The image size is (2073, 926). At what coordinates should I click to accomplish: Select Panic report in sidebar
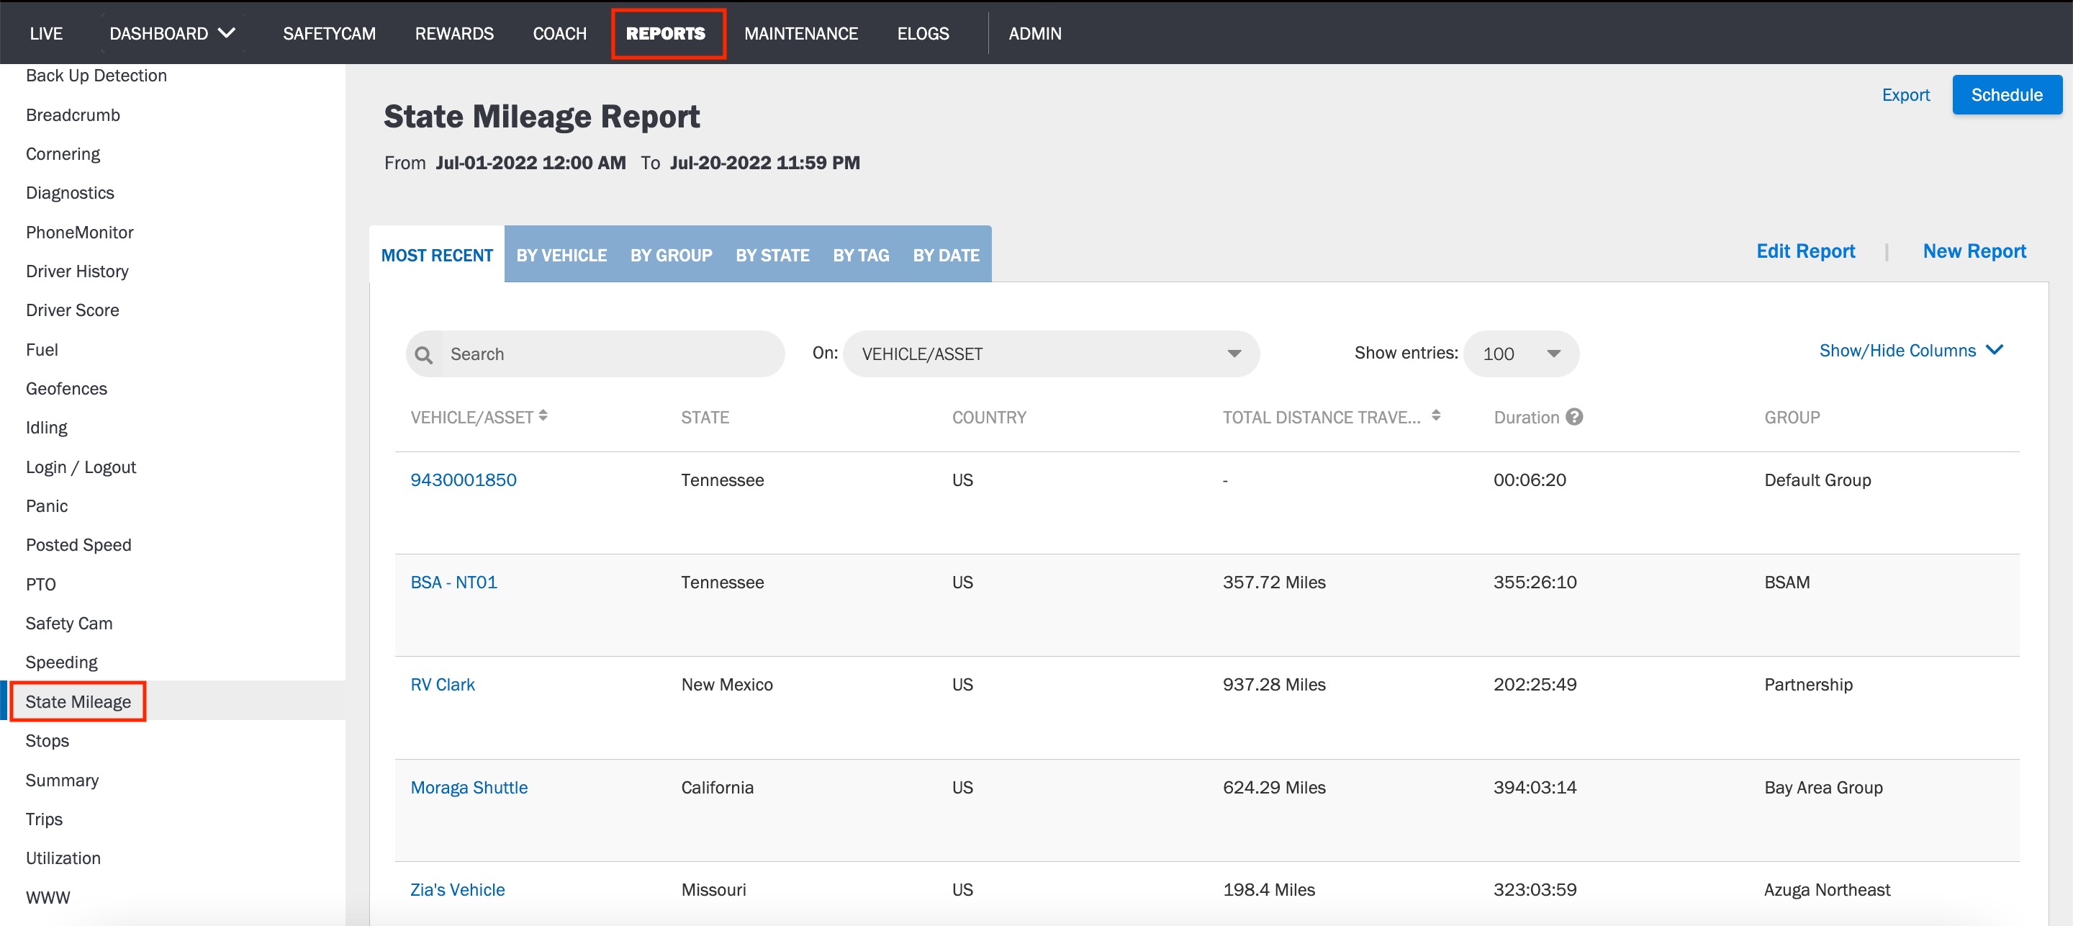click(47, 505)
